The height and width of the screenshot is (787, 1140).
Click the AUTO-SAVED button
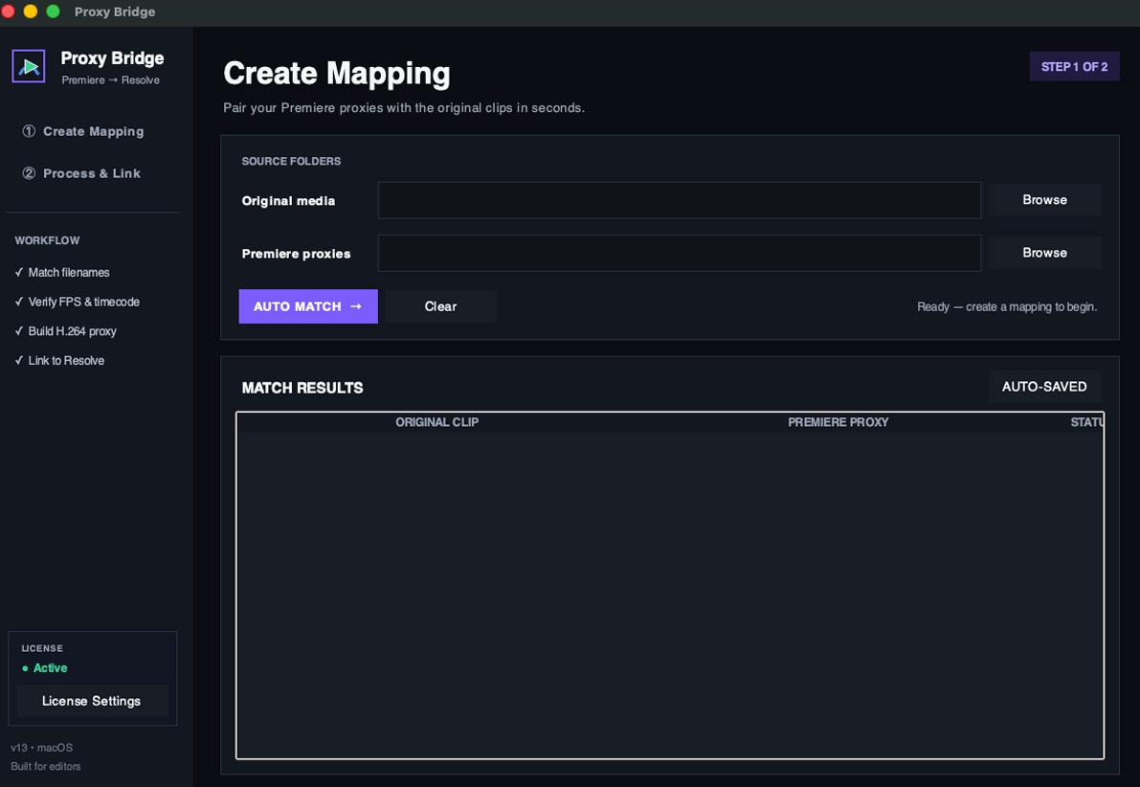(x=1044, y=387)
